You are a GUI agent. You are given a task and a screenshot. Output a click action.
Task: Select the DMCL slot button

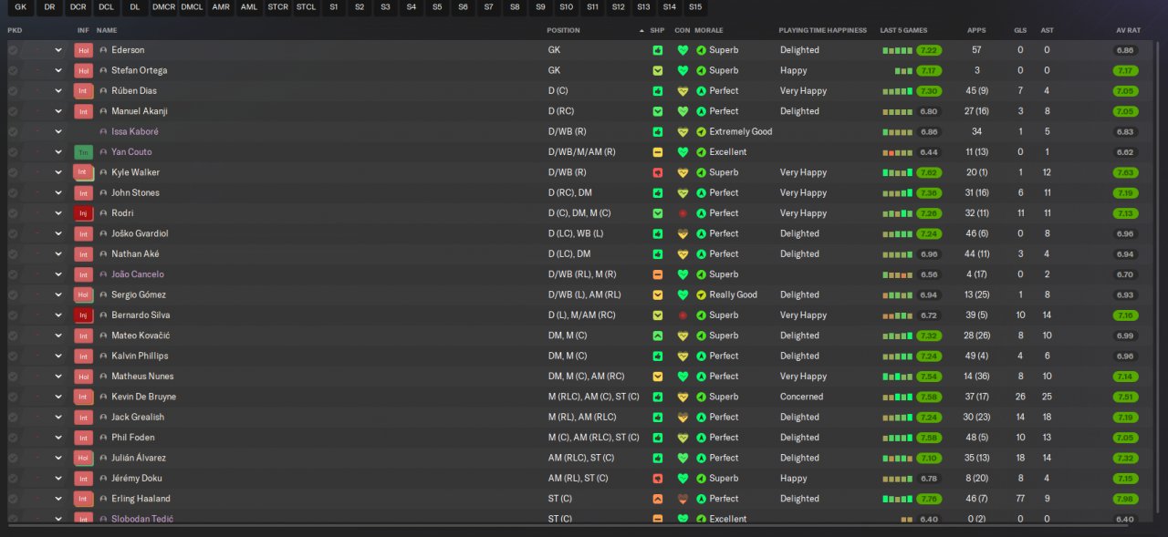pos(193,7)
